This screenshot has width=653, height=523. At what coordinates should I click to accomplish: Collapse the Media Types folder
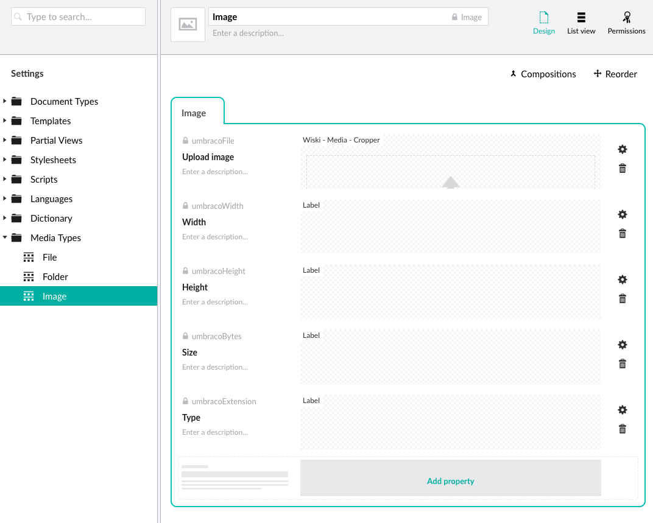coord(5,237)
